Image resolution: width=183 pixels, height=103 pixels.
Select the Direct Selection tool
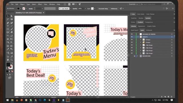tap(12, 16)
